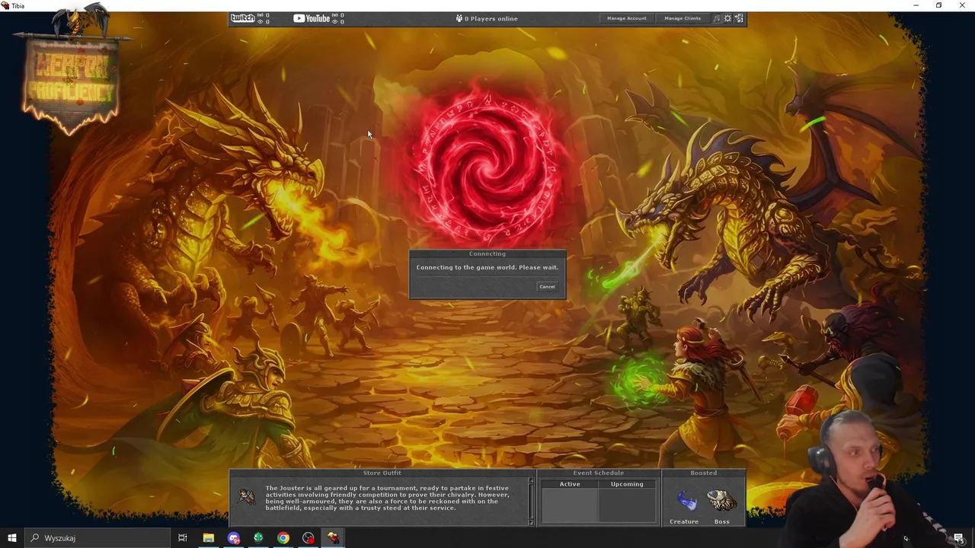Toggle the music note icon
This screenshot has height=548, width=975.
[716, 18]
